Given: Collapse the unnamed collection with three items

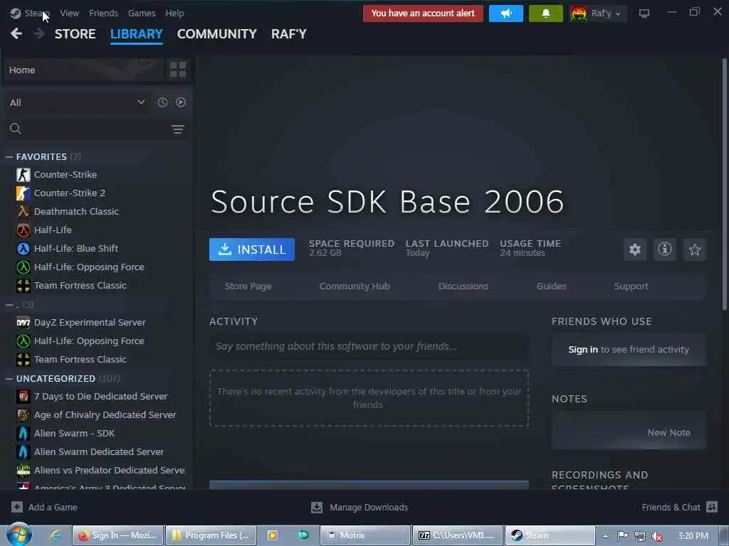Looking at the screenshot, I should coord(9,304).
